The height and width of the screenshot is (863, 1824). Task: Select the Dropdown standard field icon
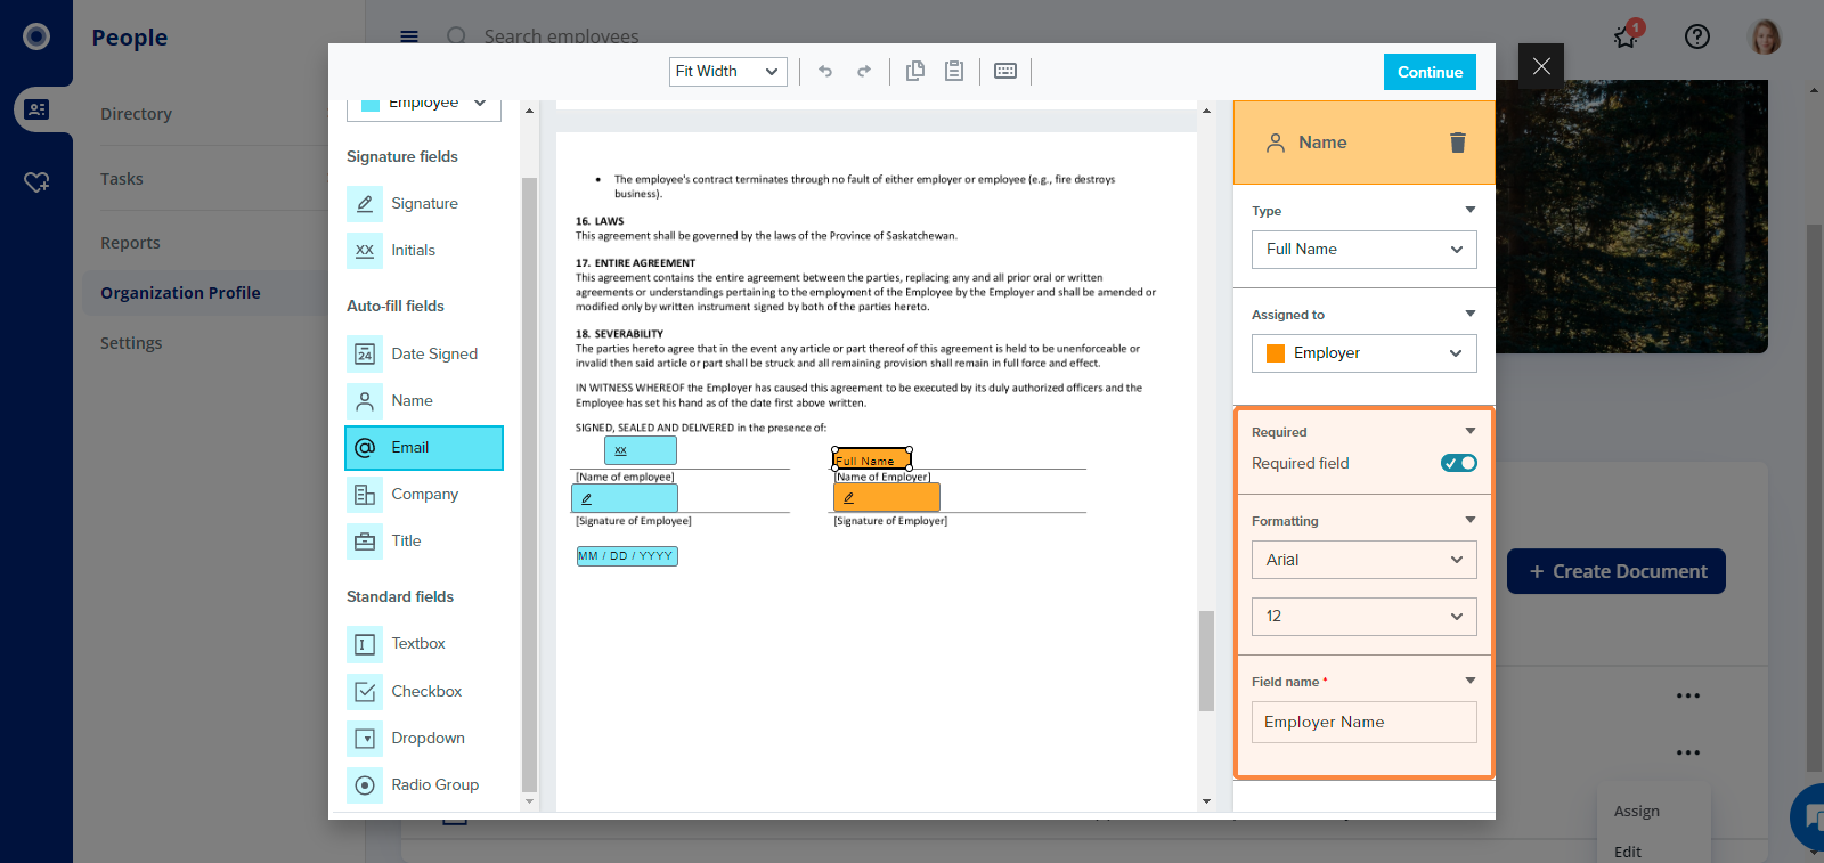coord(365,738)
